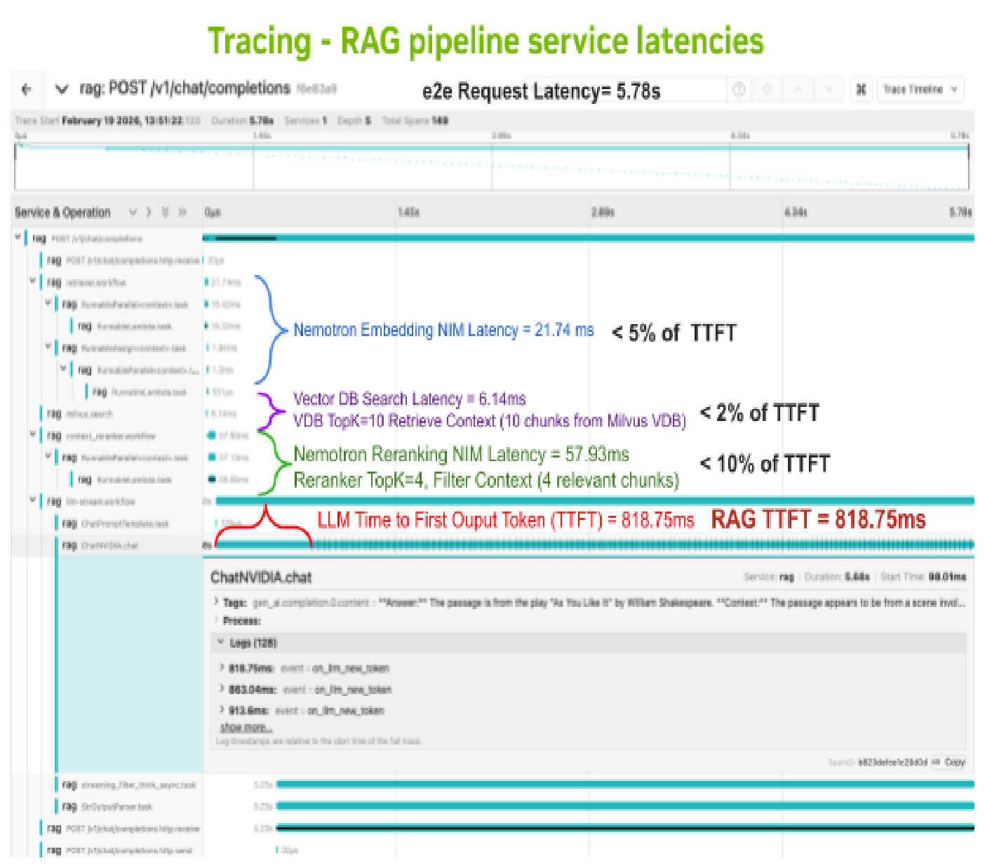Click the 21.74ms retriever.workflow duration bar
The image size is (985, 868).
[x=206, y=281]
